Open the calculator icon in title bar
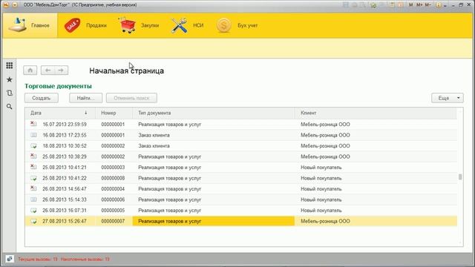Viewport: 475px width, 267px height. [392, 5]
